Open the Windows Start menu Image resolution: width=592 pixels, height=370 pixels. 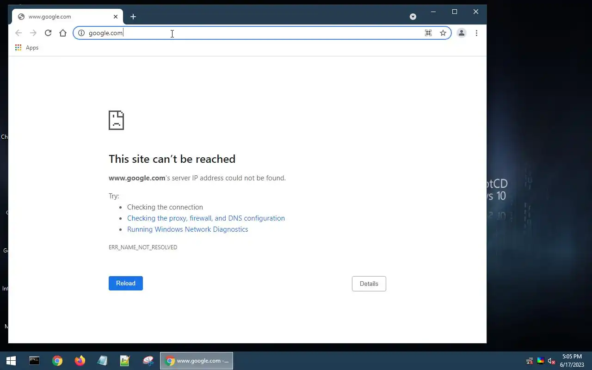click(11, 361)
